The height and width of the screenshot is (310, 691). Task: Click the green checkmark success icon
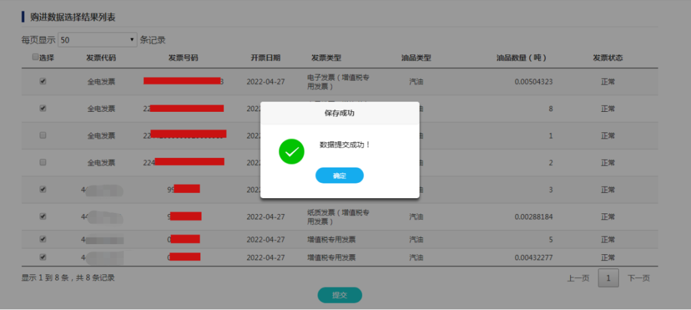292,151
